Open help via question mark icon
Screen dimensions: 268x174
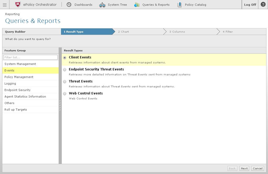pyautogui.click(x=263, y=4)
